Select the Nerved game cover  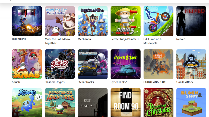point(191,21)
